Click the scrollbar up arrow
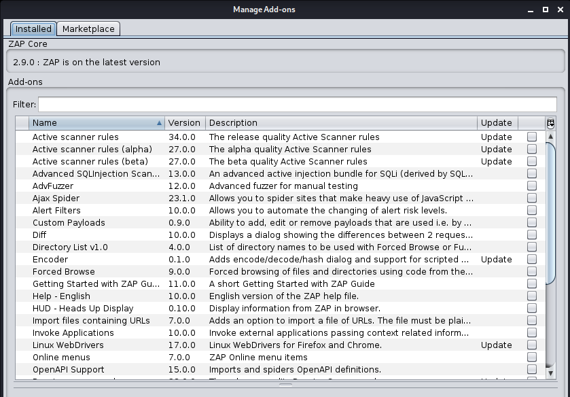This screenshot has height=397, width=570. click(550, 137)
